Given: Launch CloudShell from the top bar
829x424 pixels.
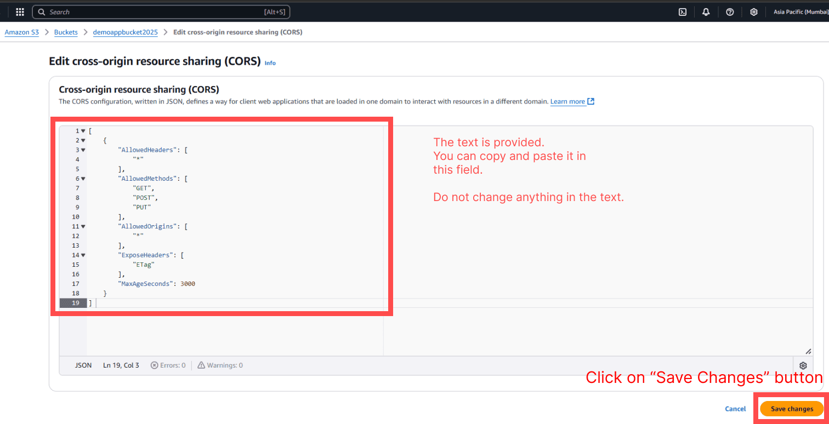Looking at the screenshot, I should point(683,12).
